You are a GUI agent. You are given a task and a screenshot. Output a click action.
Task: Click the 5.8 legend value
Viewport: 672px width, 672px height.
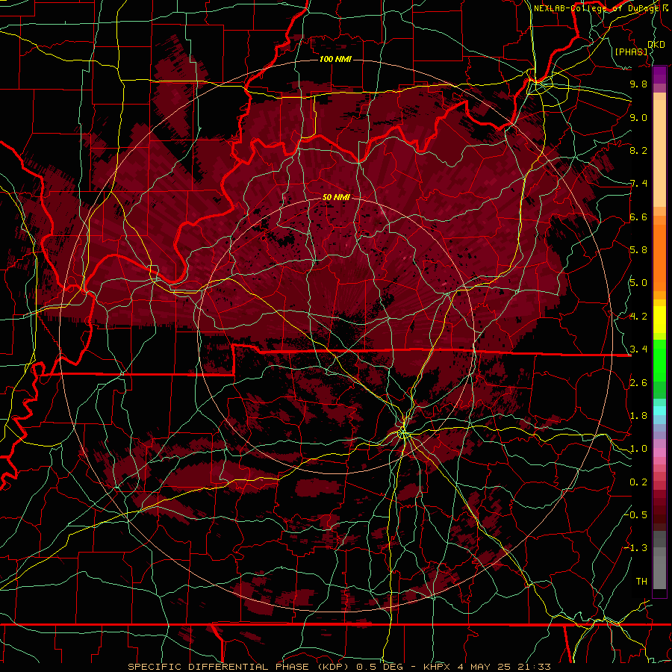coord(638,250)
